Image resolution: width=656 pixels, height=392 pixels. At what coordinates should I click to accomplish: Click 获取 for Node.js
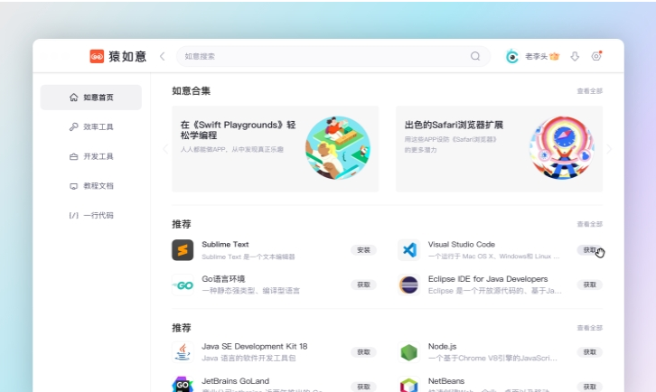tap(589, 352)
